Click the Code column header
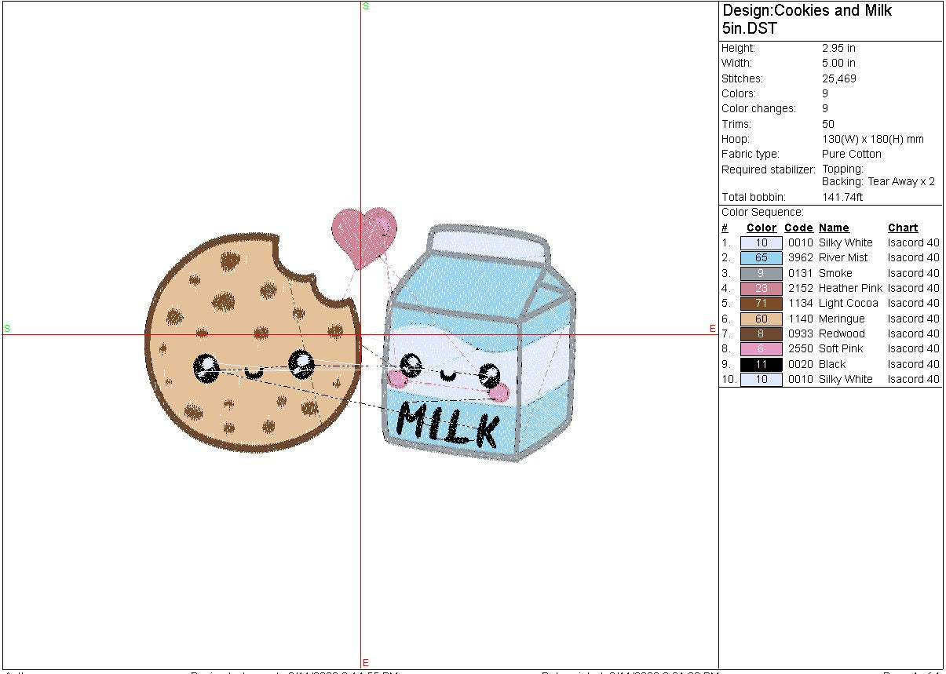 tap(798, 228)
